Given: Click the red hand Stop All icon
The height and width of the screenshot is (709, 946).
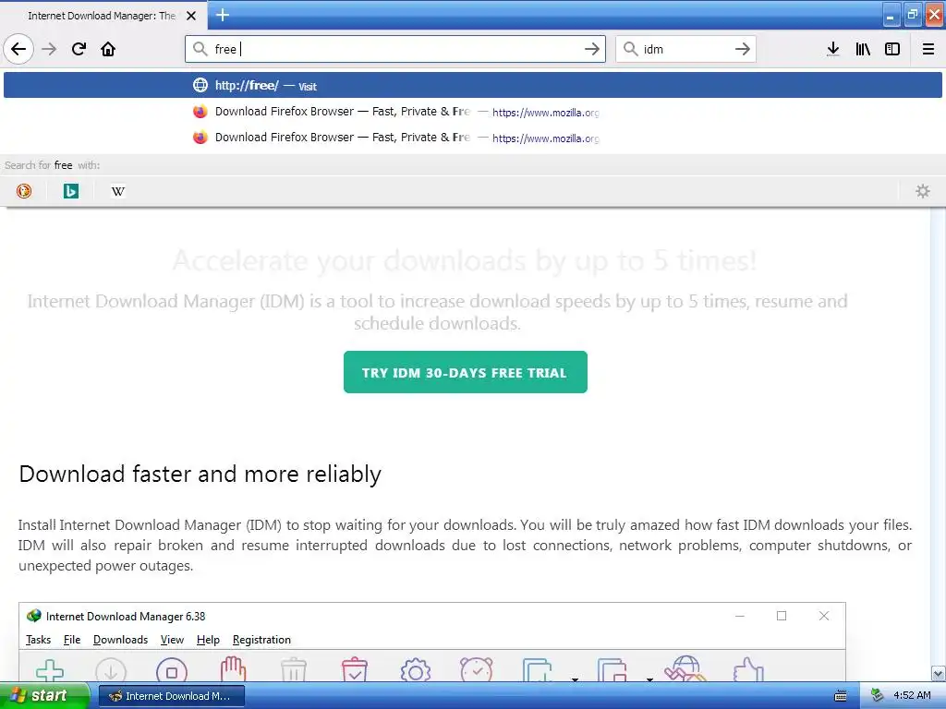Looking at the screenshot, I should (x=233, y=669).
